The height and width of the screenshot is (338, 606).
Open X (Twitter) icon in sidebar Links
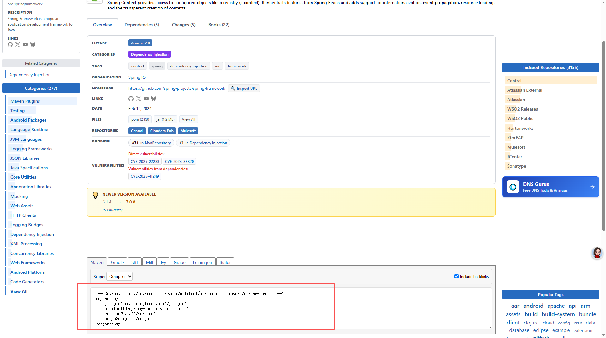(18, 44)
